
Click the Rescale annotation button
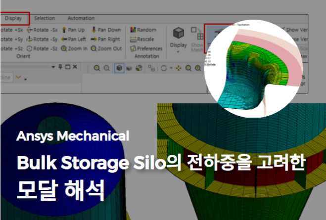[x=142, y=39]
